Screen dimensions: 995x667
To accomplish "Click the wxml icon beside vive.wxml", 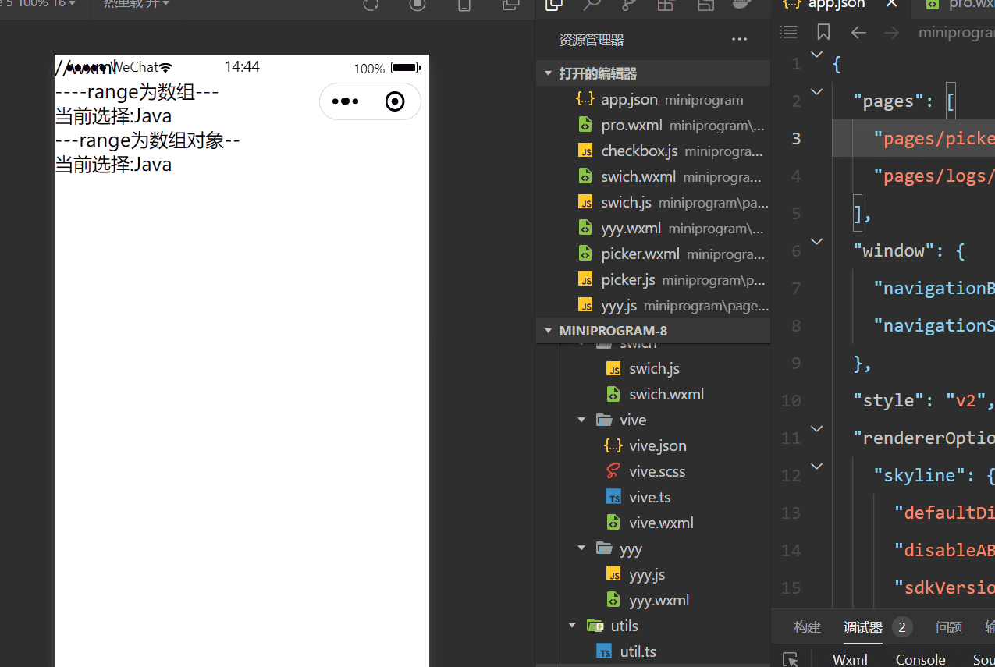I will point(614,523).
